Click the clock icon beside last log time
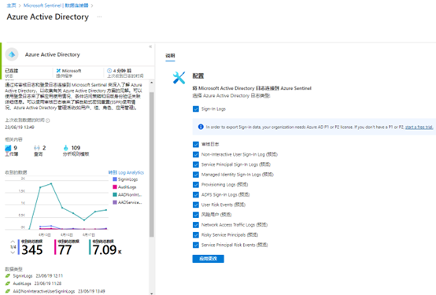This screenshot has width=436, height=295. click(109, 71)
